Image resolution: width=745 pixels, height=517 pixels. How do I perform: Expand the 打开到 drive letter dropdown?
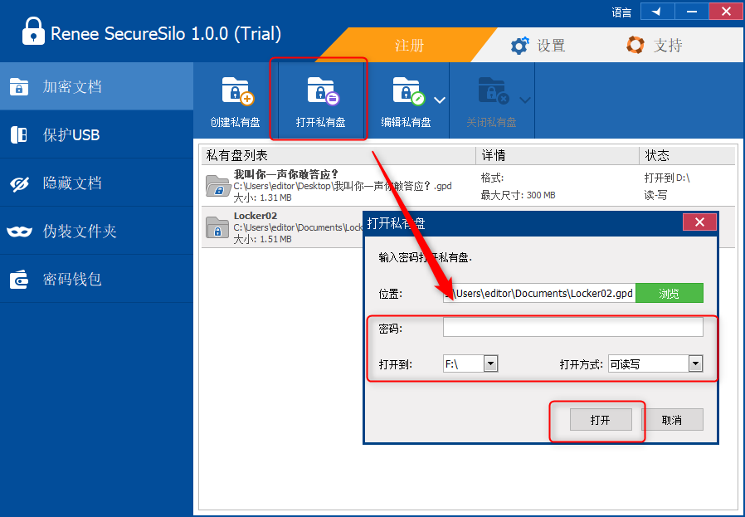pos(490,364)
